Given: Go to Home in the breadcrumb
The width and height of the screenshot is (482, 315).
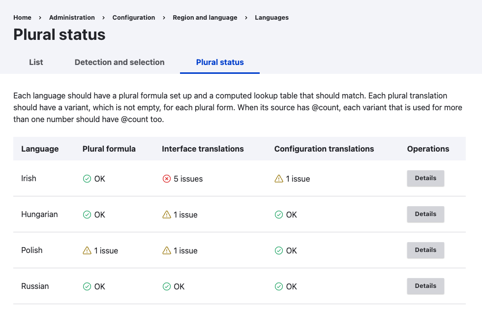Looking at the screenshot, I should [22, 18].
